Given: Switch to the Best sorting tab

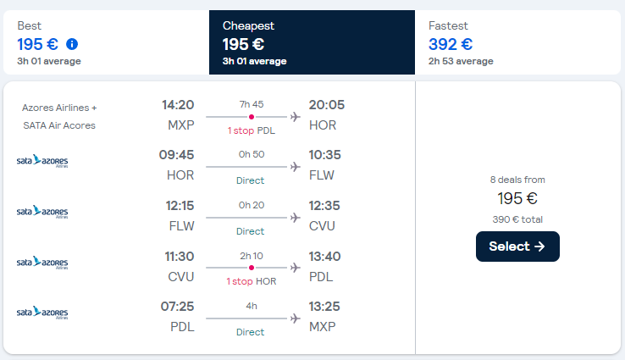Looking at the screenshot, I should tap(106, 42).
